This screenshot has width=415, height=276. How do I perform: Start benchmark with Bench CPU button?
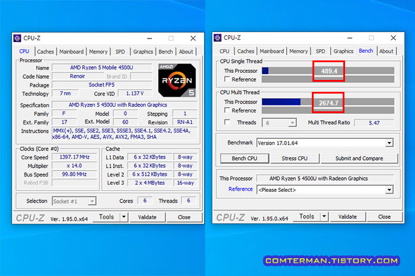tap(244, 158)
